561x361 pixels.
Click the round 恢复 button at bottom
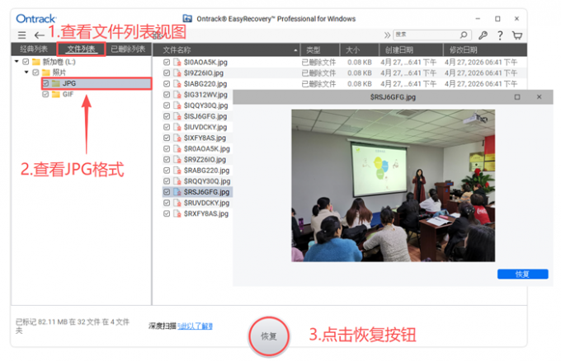point(269,336)
